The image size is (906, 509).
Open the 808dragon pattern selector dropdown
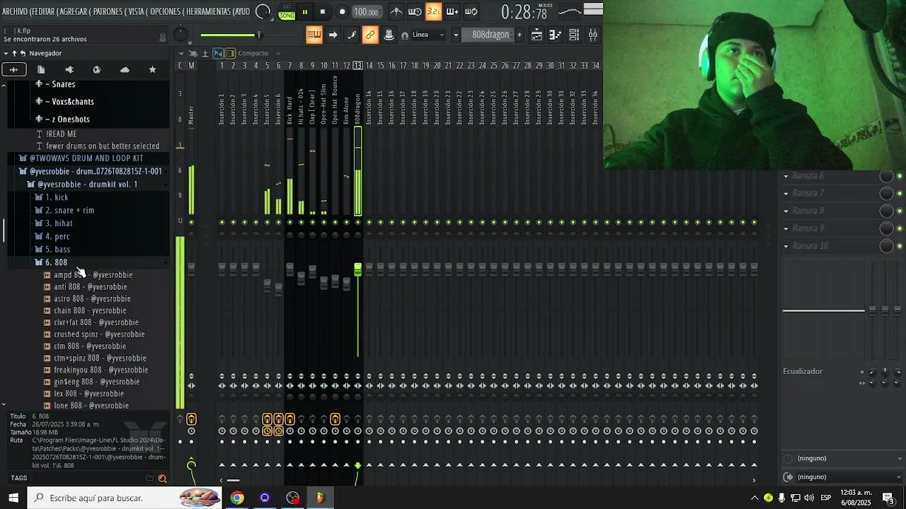(457, 35)
